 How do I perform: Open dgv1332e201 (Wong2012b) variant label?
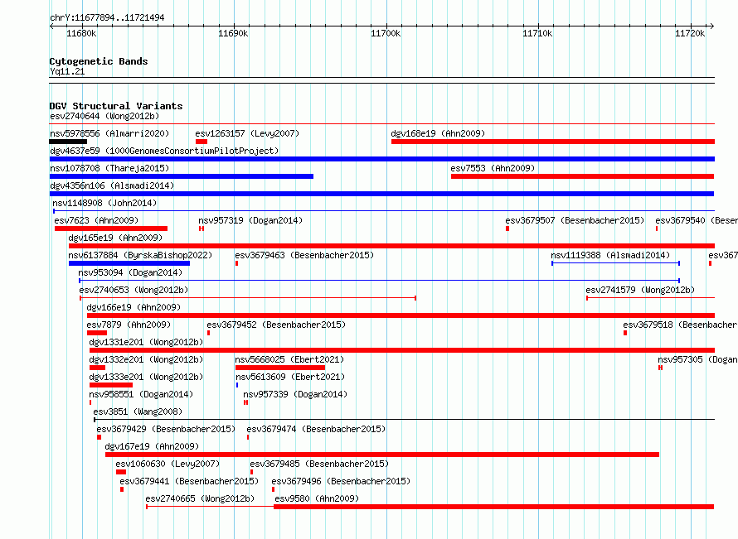tap(146, 359)
